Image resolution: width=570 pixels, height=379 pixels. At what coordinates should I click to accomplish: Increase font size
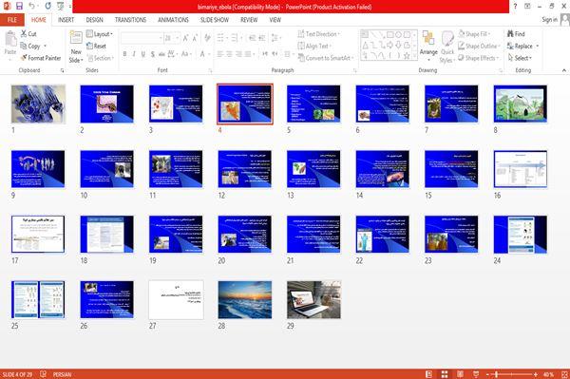(x=186, y=38)
